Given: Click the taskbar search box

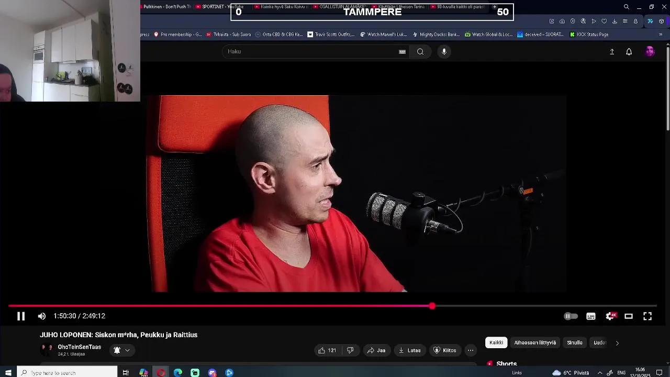Looking at the screenshot, I should pos(67,373).
